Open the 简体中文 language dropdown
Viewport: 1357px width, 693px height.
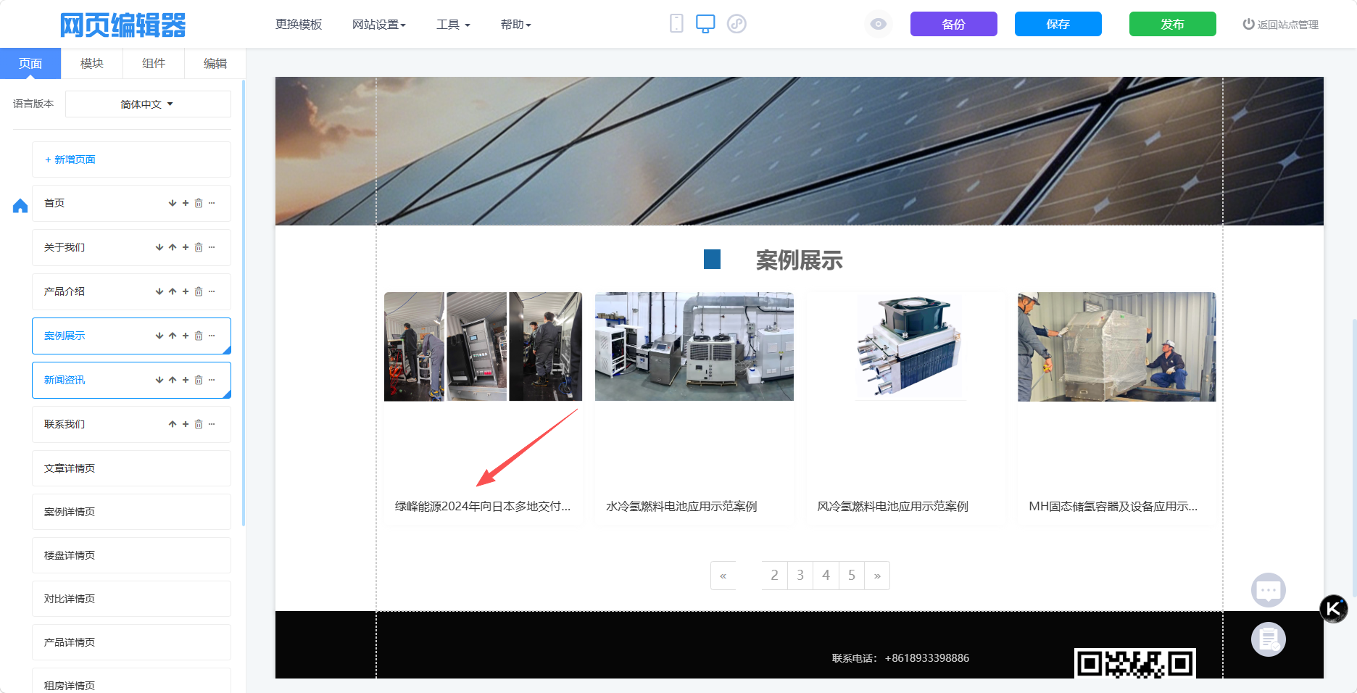(x=148, y=104)
